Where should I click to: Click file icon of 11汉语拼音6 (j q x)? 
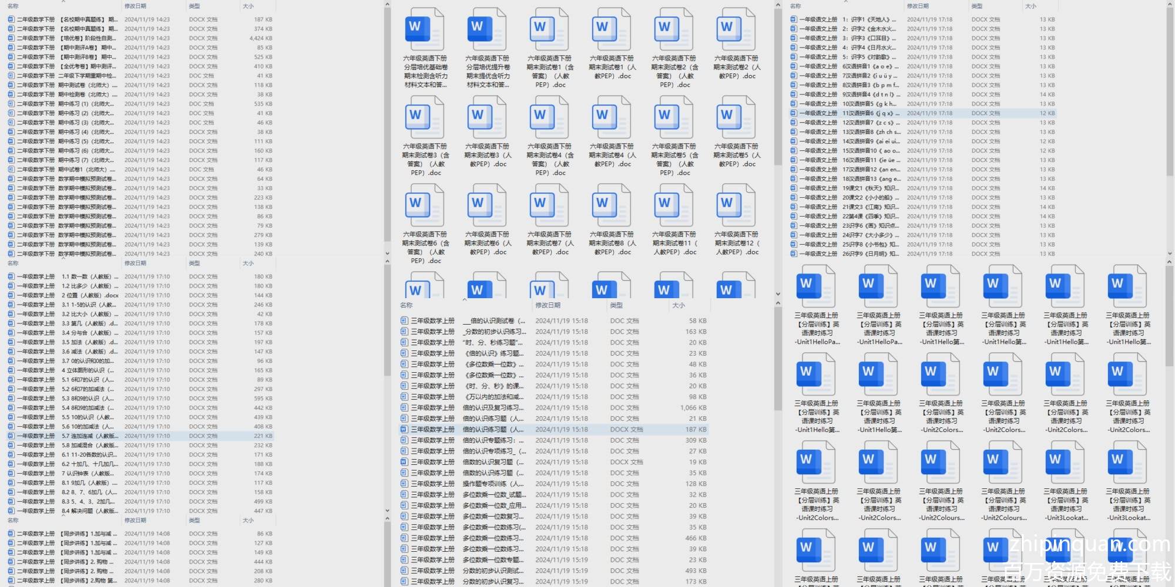click(x=794, y=113)
